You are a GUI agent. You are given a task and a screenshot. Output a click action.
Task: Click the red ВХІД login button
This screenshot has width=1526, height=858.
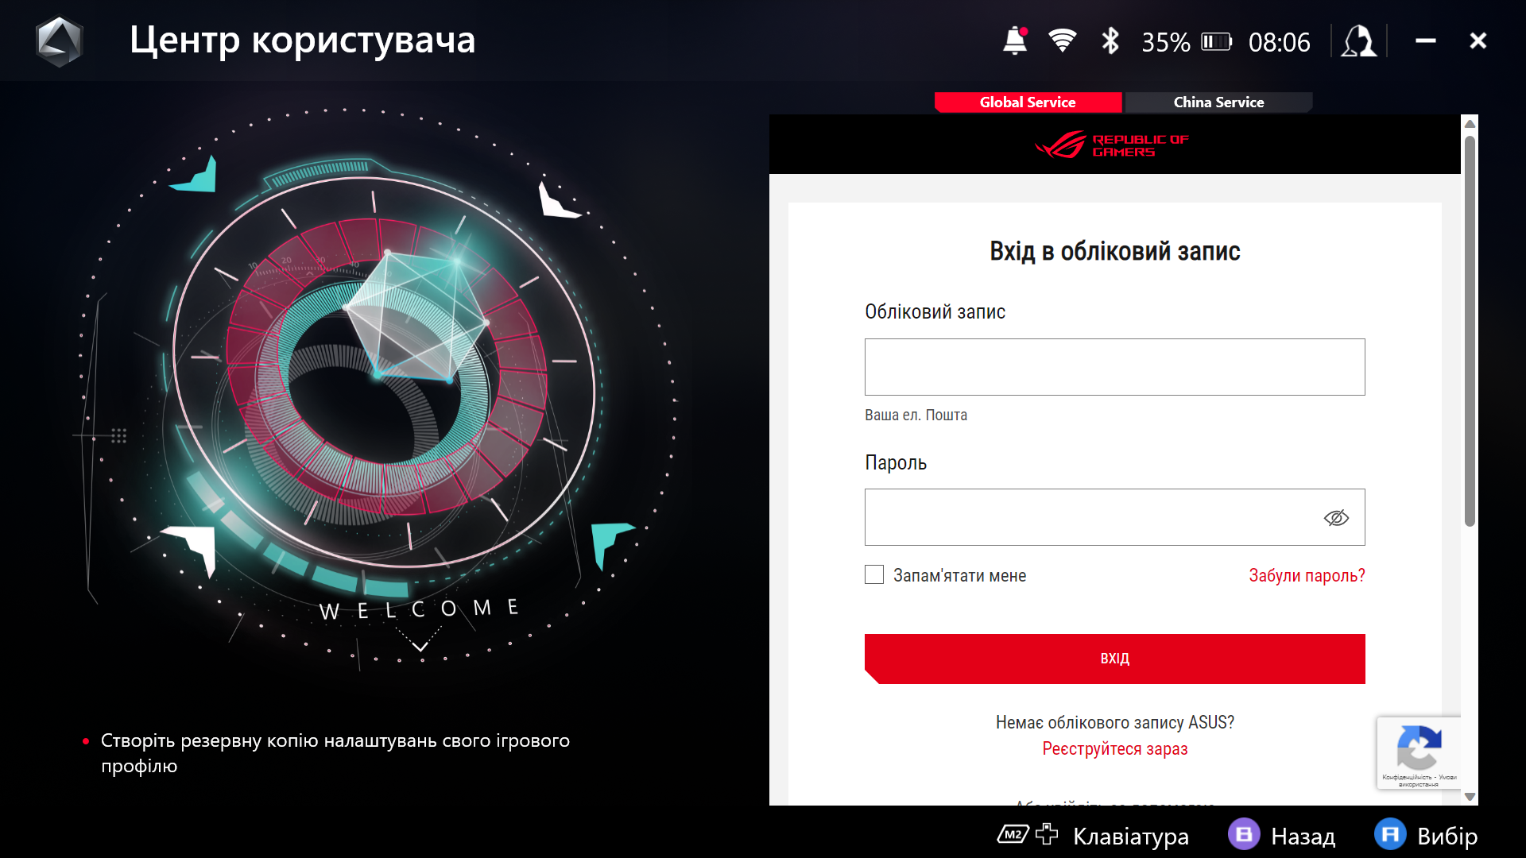click(1114, 659)
